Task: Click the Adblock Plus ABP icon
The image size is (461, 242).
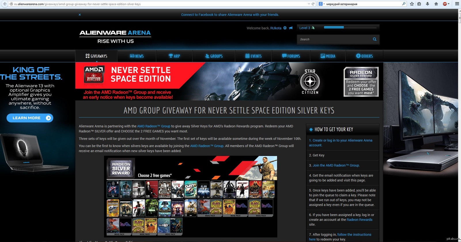Action: click(445, 4)
